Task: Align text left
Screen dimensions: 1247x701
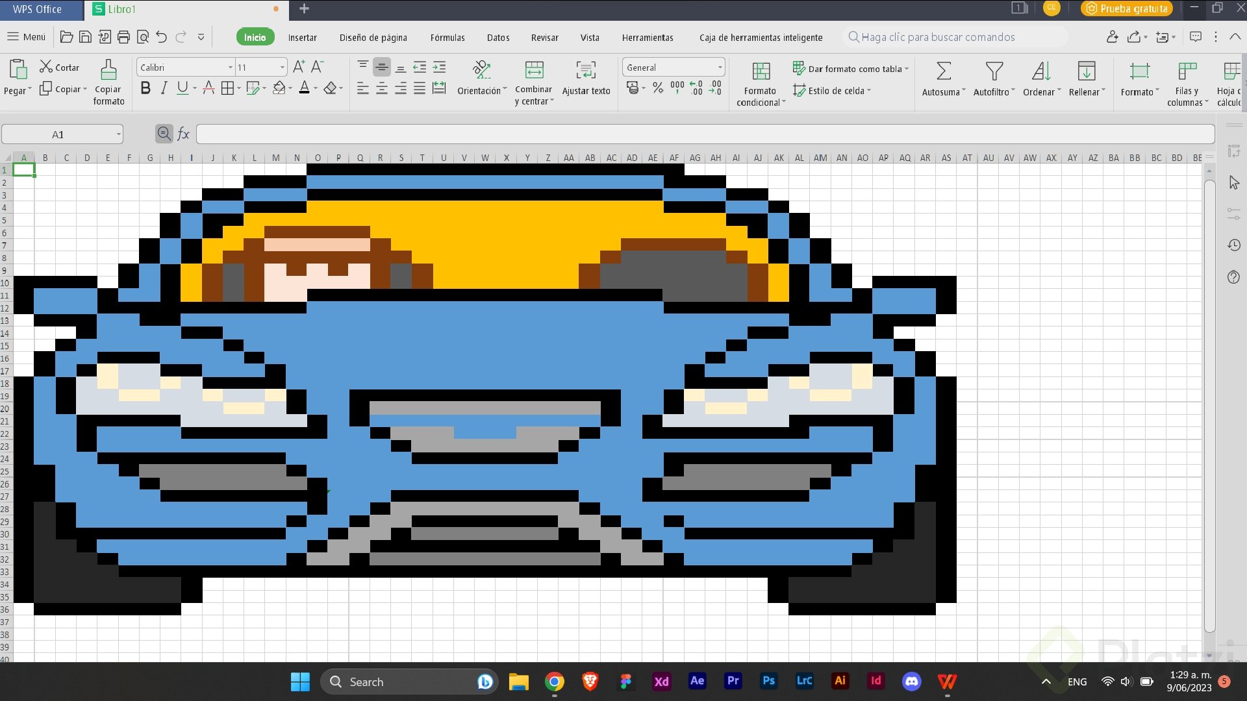Action: pyautogui.click(x=363, y=88)
